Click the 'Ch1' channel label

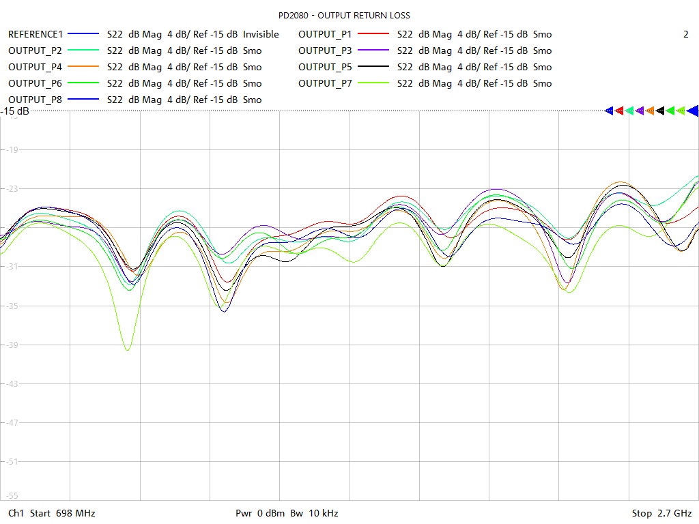point(16,513)
